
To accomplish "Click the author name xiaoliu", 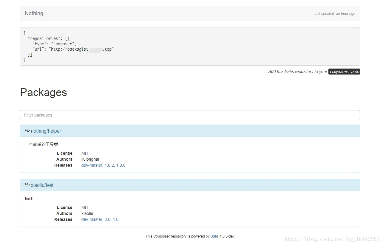I will (x=87, y=213).
